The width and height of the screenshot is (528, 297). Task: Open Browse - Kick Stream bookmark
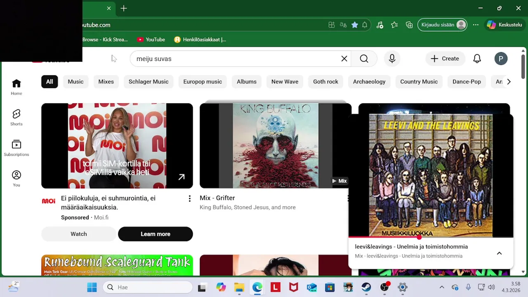[105, 40]
